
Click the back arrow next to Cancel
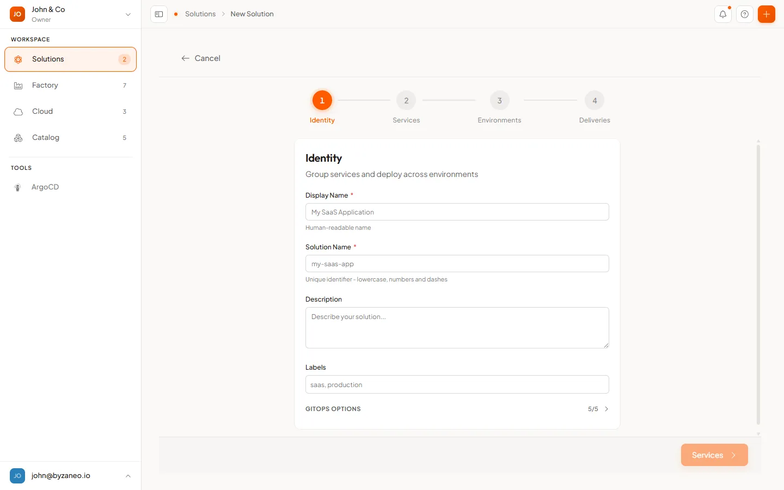point(185,58)
